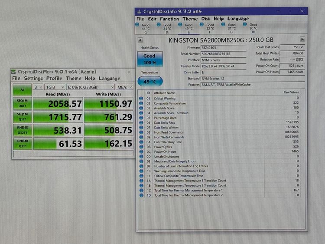This screenshot has width=325, height=244.
Task: Open the Disk menu in CrystalDiskInfo
Action: 205,19
